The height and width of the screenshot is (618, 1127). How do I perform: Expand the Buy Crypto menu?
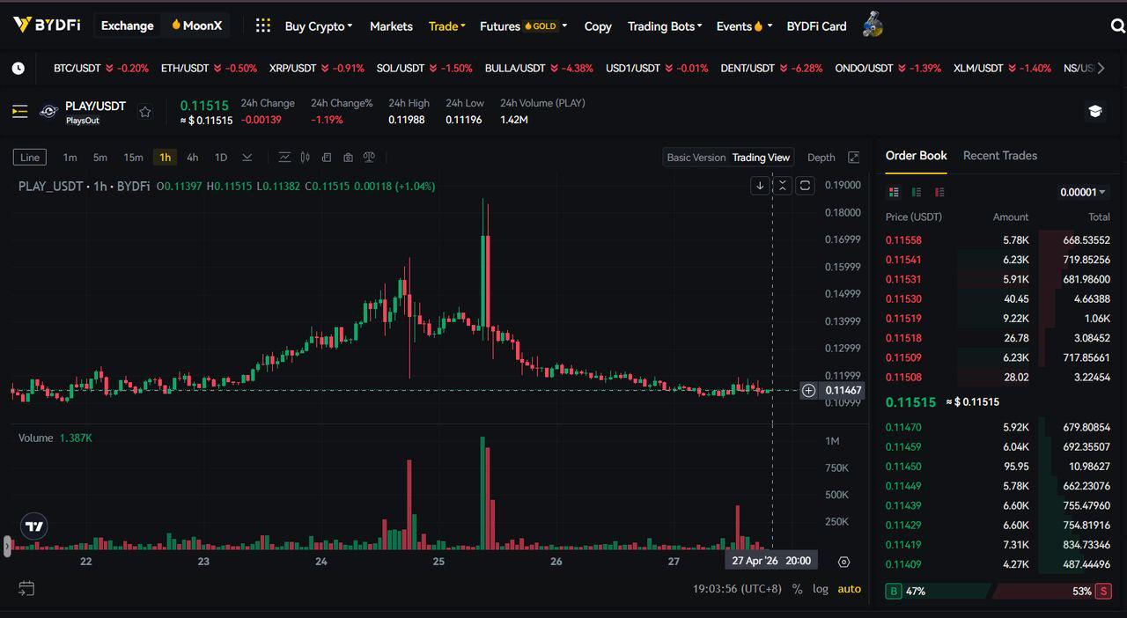(318, 26)
